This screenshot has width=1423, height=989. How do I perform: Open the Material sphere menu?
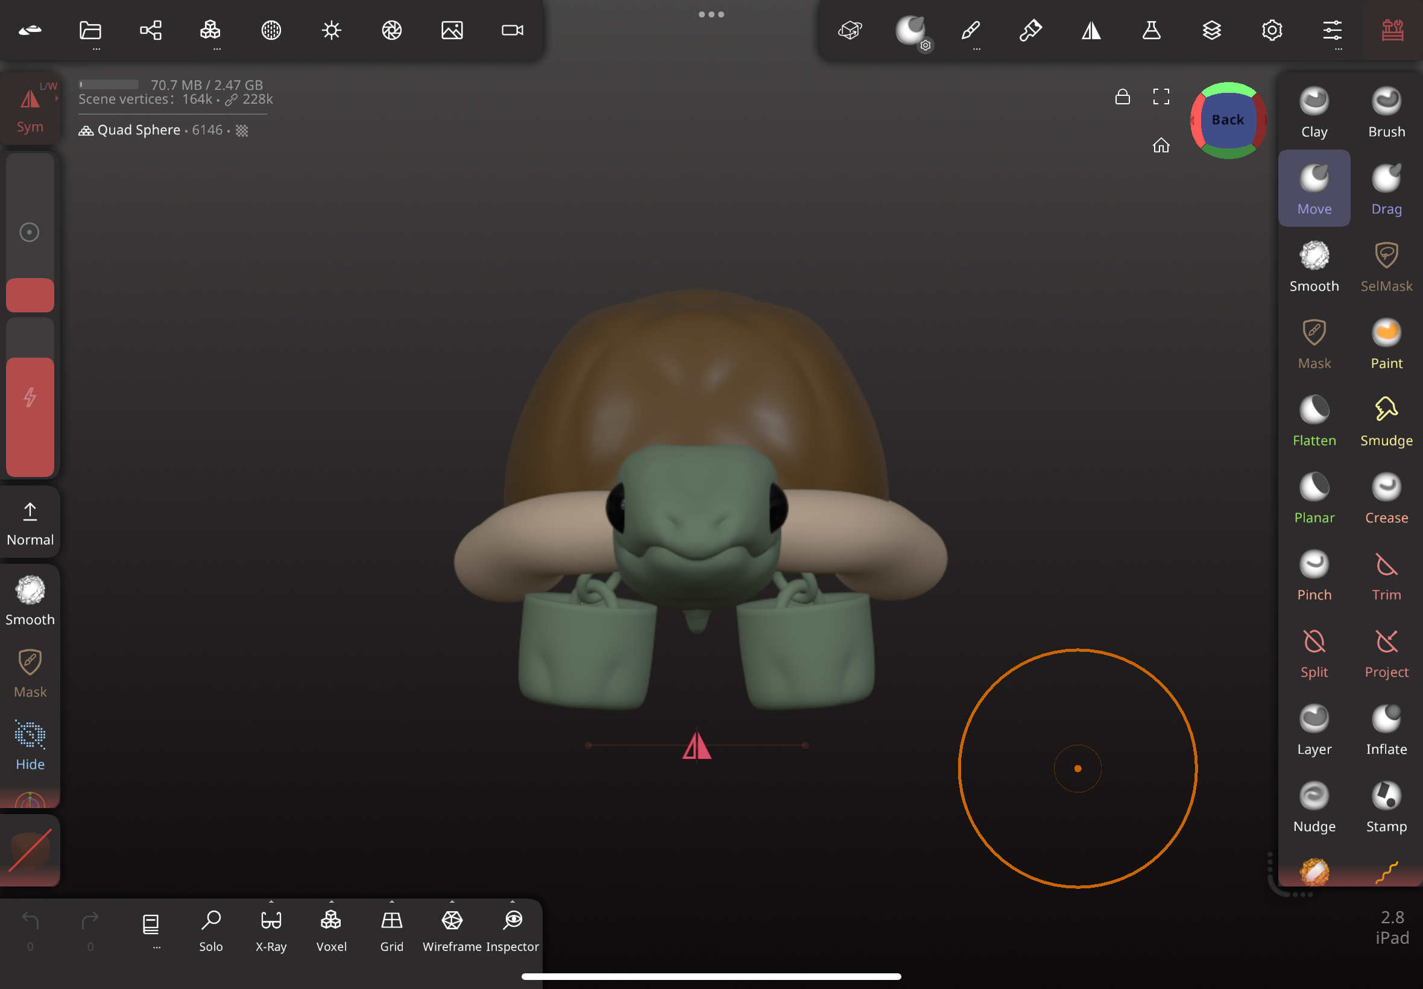click(271, 30)
